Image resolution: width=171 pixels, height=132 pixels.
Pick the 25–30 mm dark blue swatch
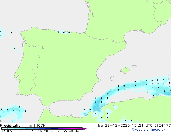pyautogui.click(x=54, y=128)
